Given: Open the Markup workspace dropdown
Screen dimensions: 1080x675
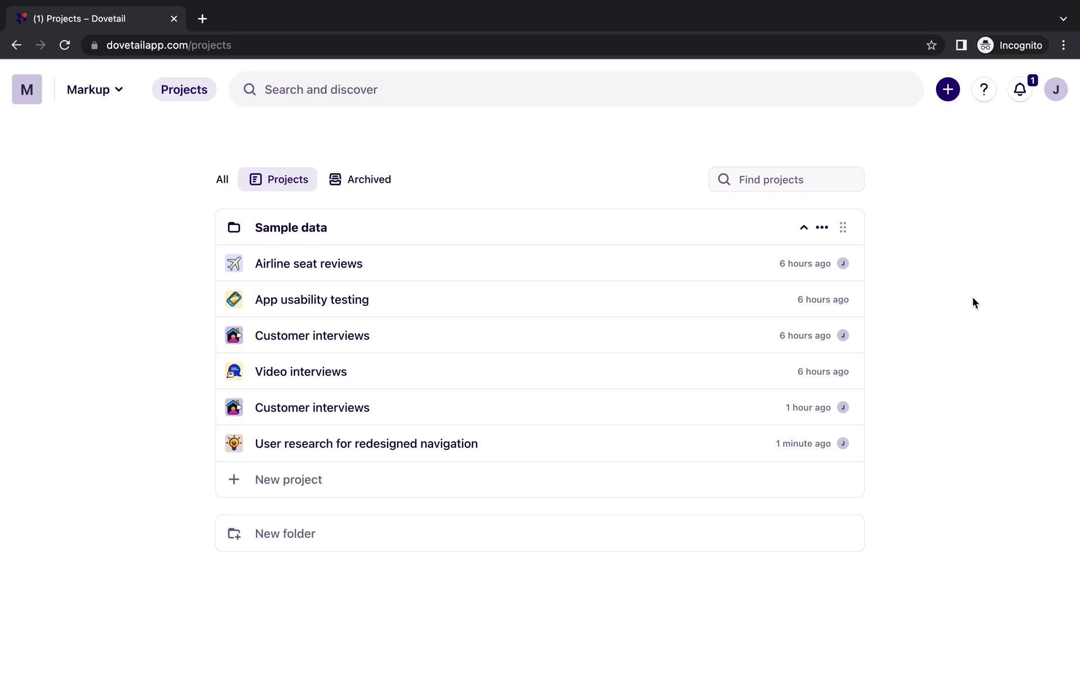Looking at the screenshot, I should (x=94, y=89).
